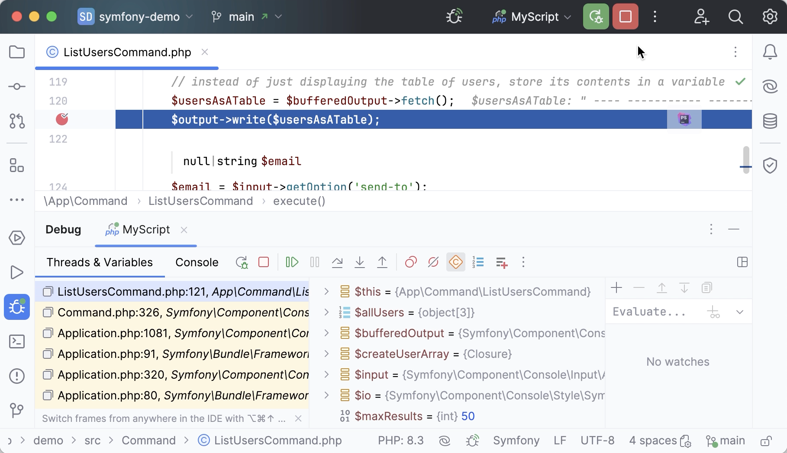Open the execute() breadcrumb link
This screenshot has height=453, width=787.
[299, 201]
